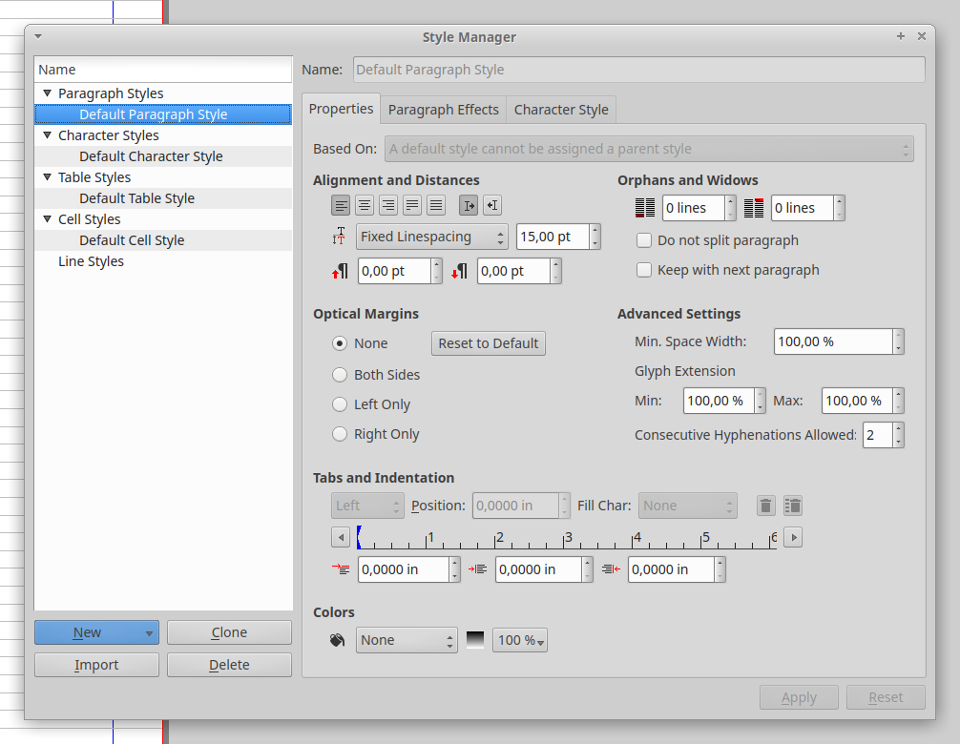The width and height of the screenshot is (960, 744).
Task: Open the 100 % shade selector
Action: coord(520,640)
